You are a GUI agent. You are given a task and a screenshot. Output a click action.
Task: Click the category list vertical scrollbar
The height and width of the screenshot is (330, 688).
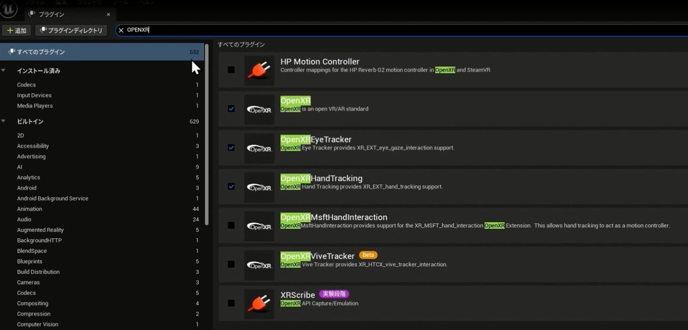(206, 134)
